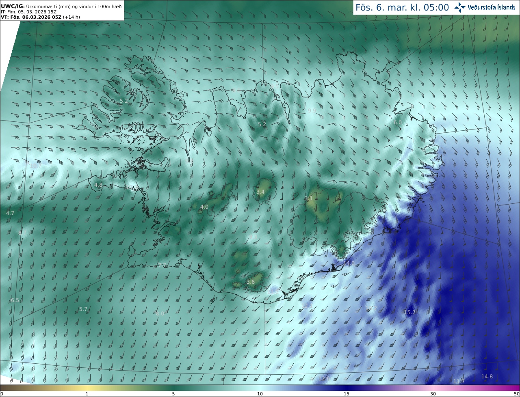Click the 1 tick label on the color scale

point(87,394)
